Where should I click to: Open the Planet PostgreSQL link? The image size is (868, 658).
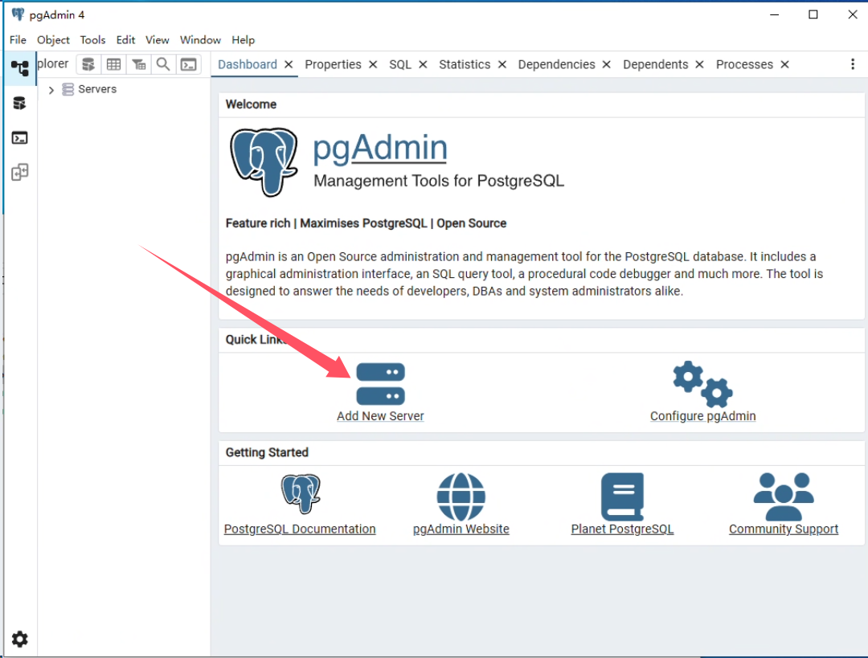[622, 529]
